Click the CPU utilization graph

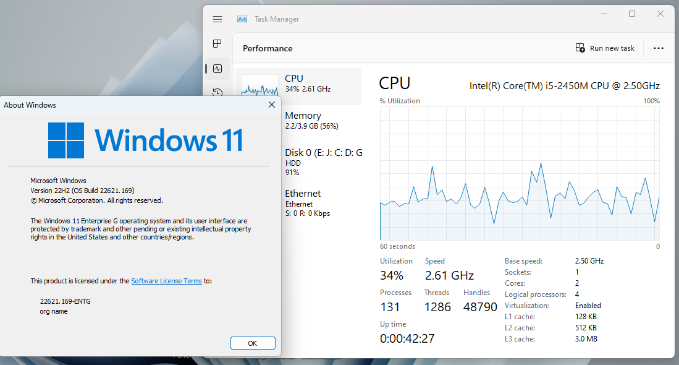click(x=520, y=173)
